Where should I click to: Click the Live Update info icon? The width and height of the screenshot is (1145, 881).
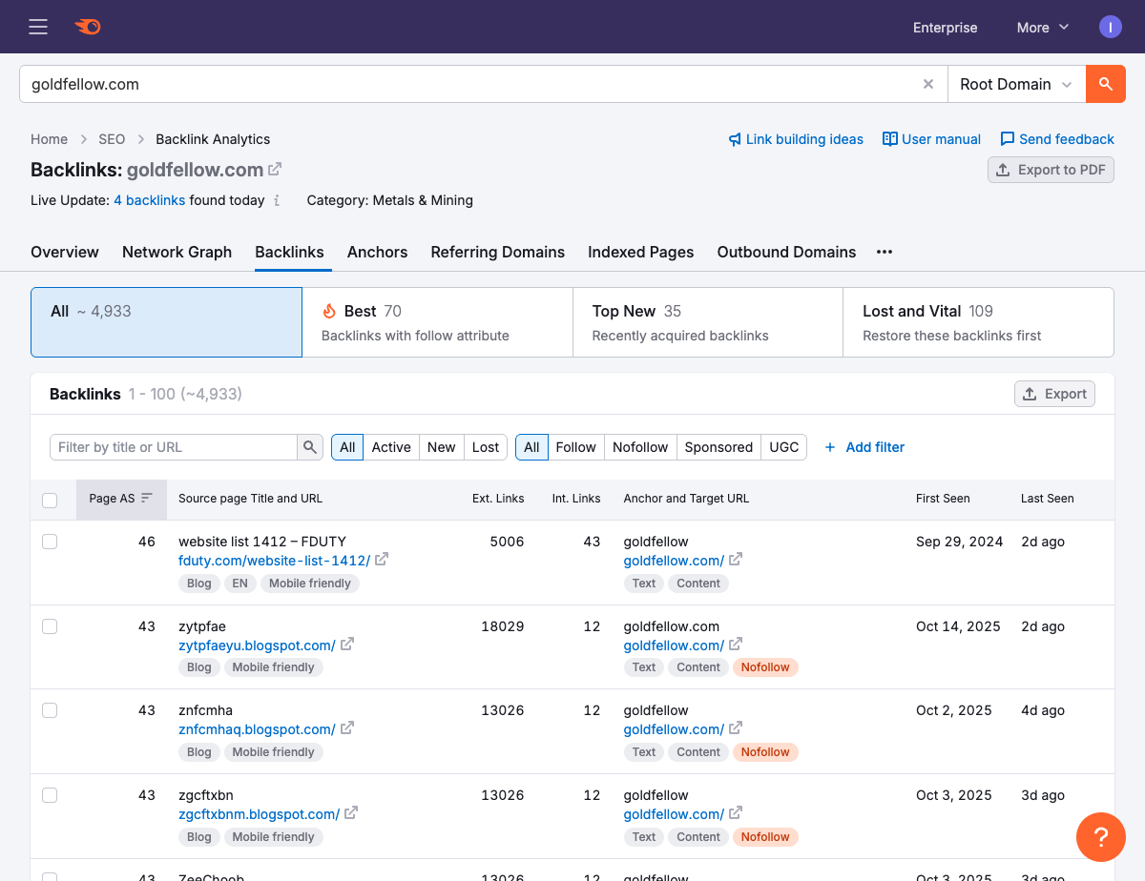tap(277, 200)
